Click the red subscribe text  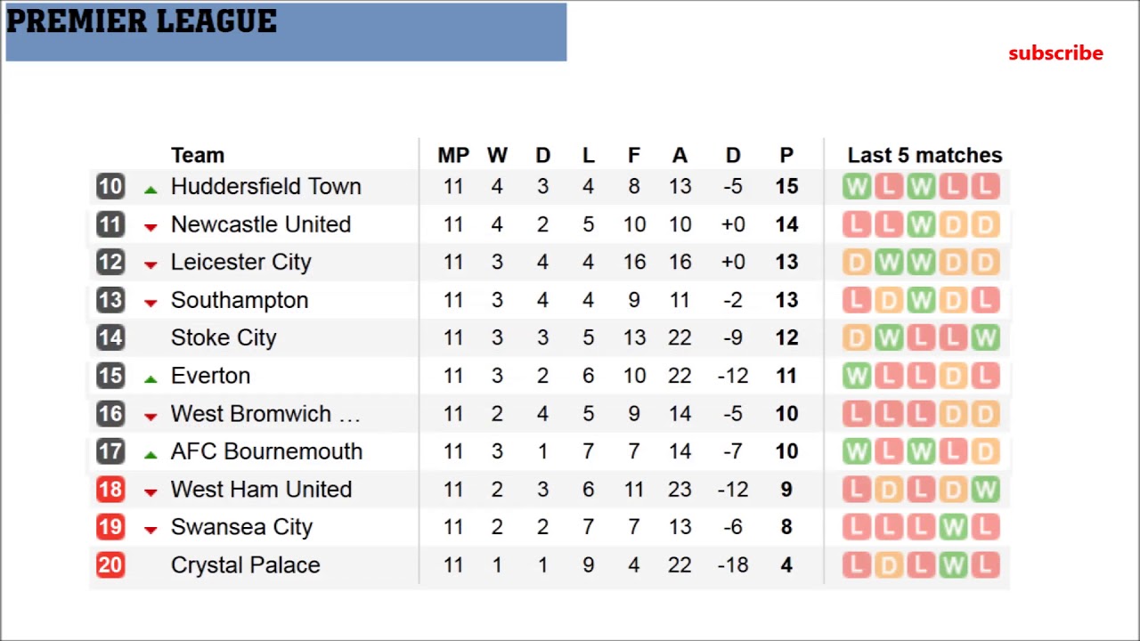click(x=1055, y=53)
